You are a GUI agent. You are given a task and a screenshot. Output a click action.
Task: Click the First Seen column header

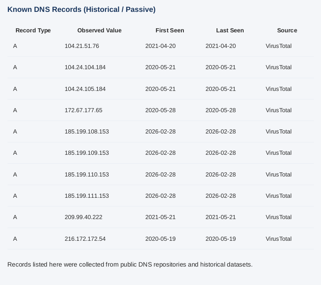coord(170,30)
